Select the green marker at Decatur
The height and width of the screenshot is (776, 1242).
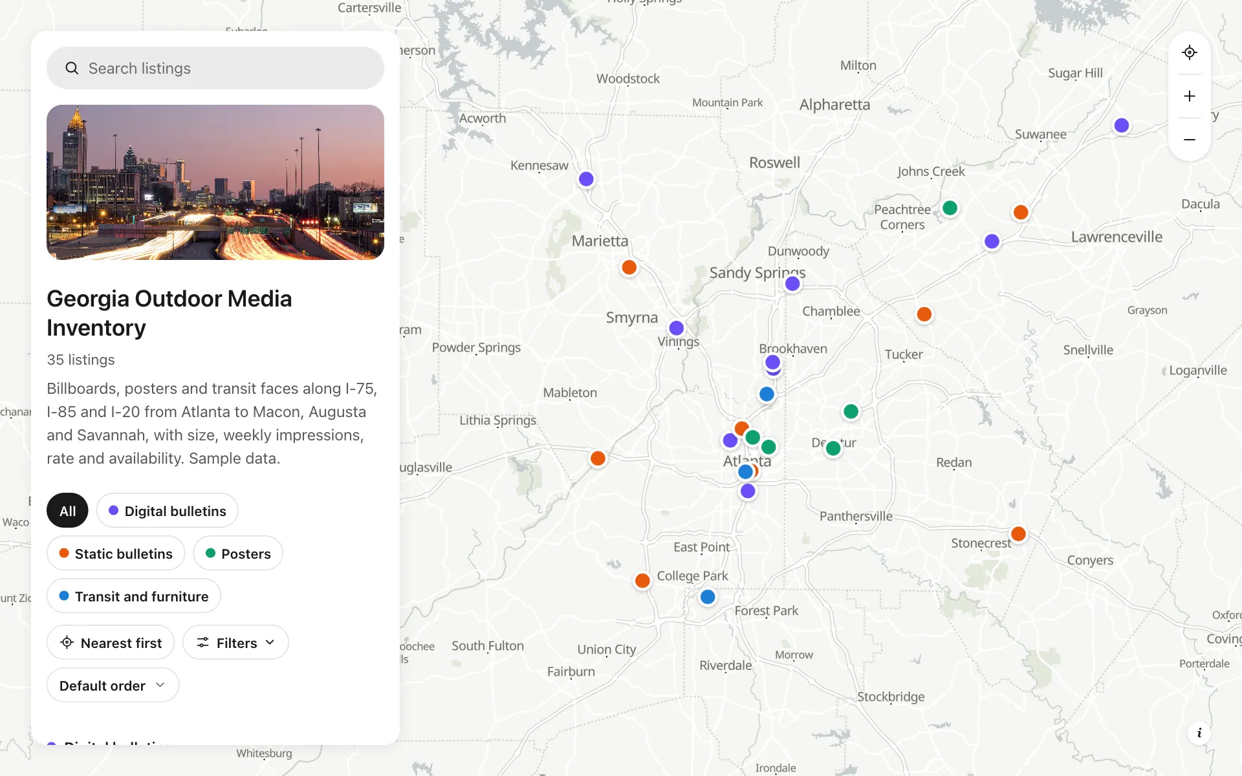pos(833,447)
